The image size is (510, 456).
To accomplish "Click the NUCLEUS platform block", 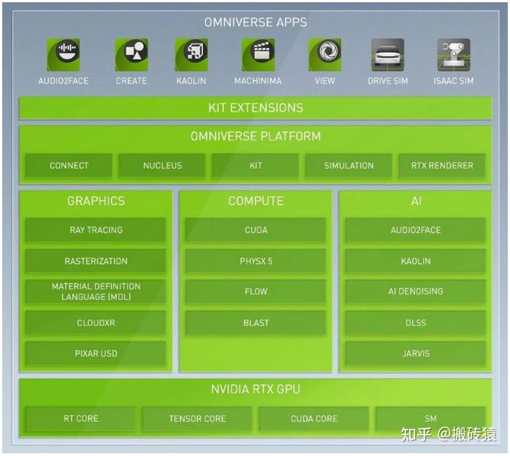I will 162,165.
